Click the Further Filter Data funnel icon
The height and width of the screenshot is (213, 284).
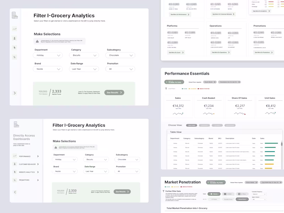164,191
